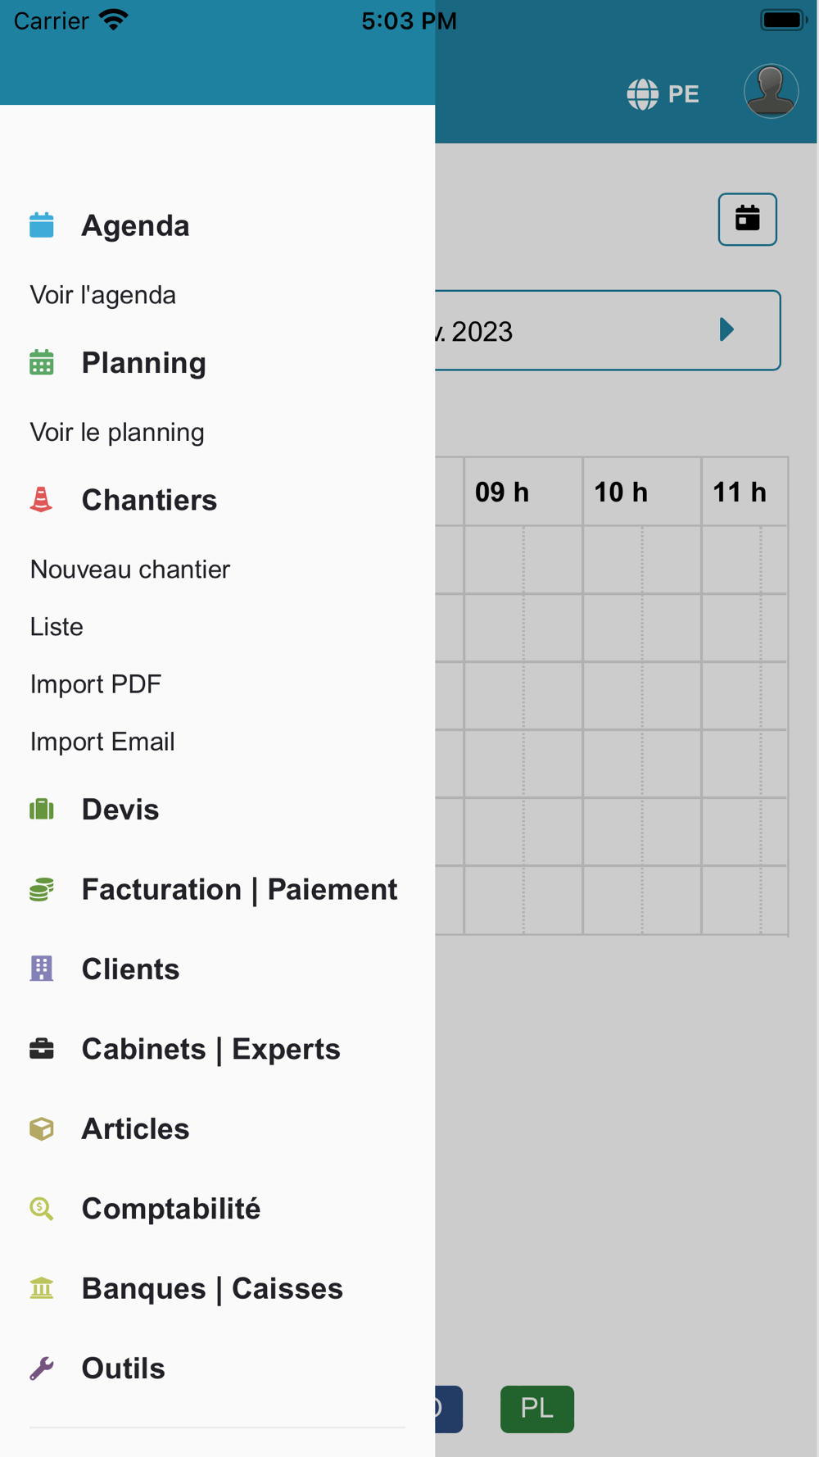Click the Facturation coins stack icon
This screenshot has height=1457, width=819.
pos(42,889)
